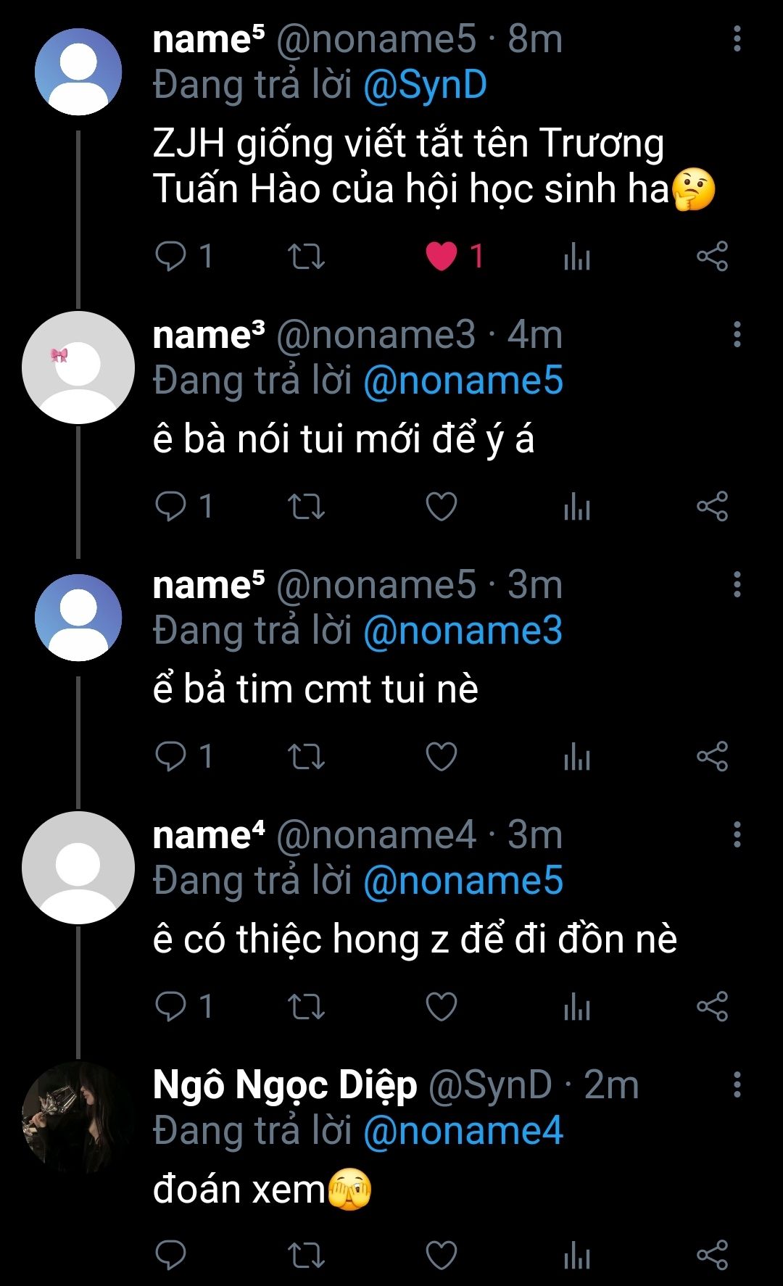Viewport: 783px width, 1286px height.
Task: Reply to Ngô Ngọc Diệp's "đoán xem" tweet
Action: click(172, 1256)
